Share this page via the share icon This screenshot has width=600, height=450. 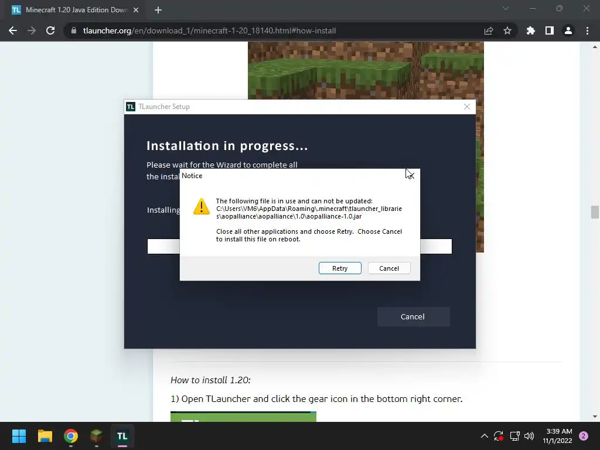coord(489,30)
